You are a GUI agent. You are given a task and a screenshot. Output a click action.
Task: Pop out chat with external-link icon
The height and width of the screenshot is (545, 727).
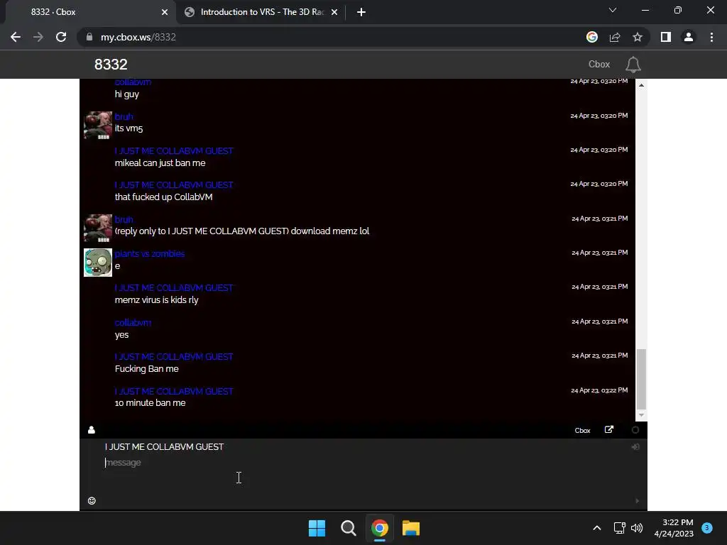pos(608,429)
